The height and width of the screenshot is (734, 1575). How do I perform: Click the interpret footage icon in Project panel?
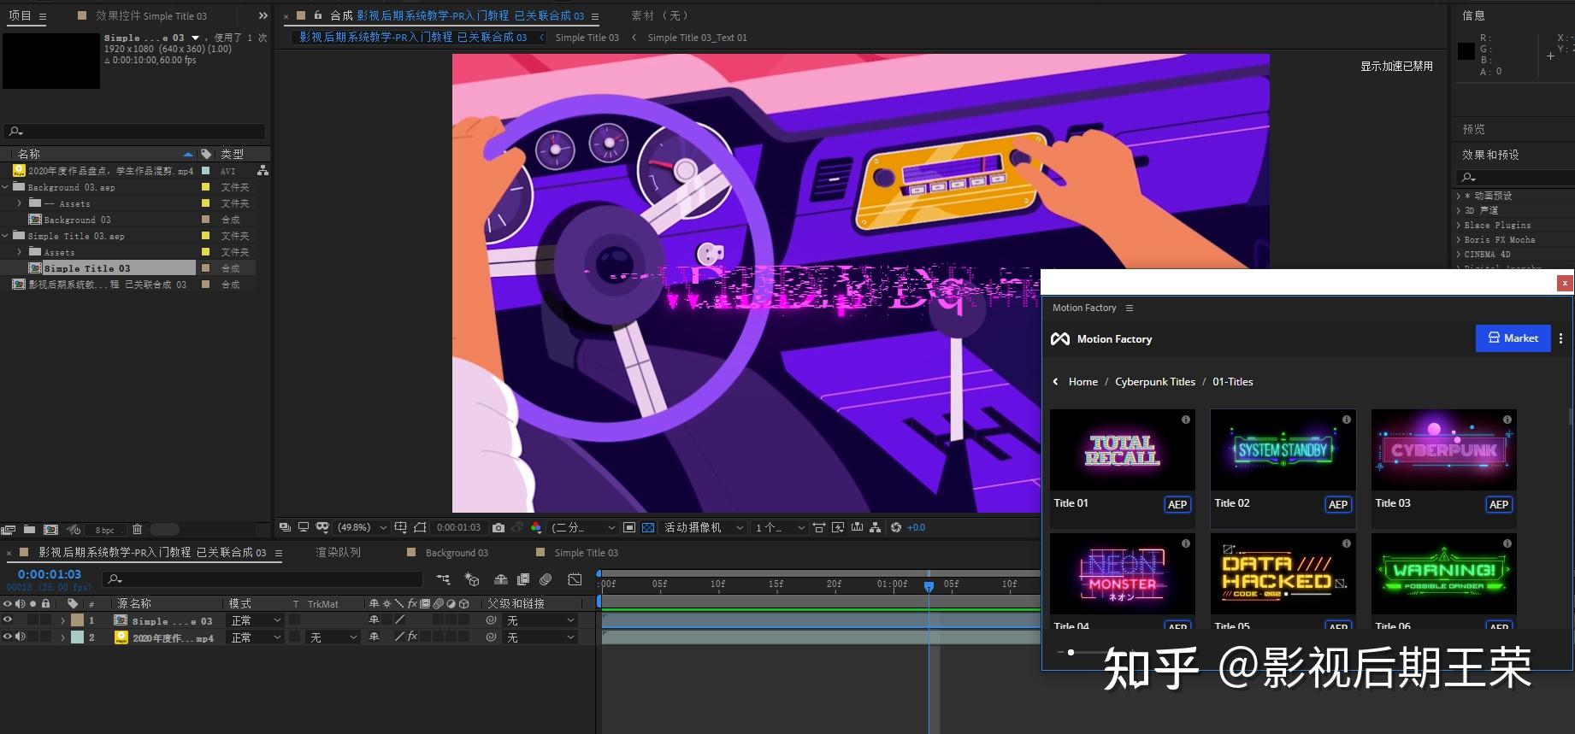pyautogui.click(x=9, y=530)
